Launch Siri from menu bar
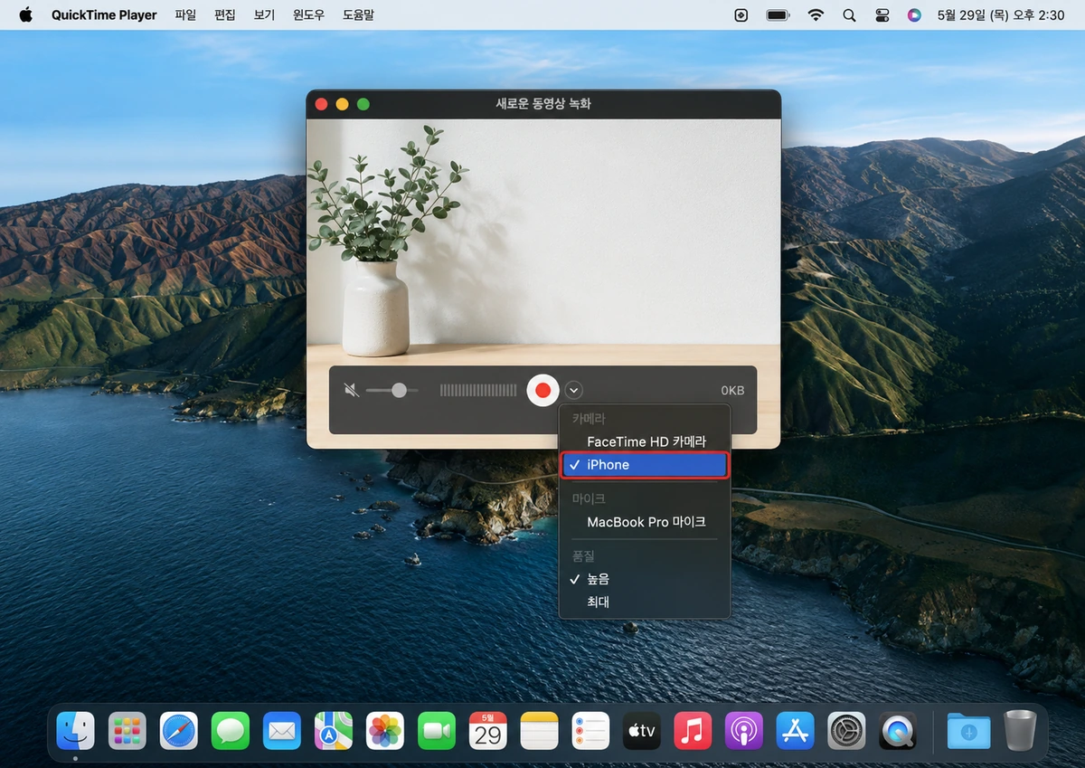 914,15
